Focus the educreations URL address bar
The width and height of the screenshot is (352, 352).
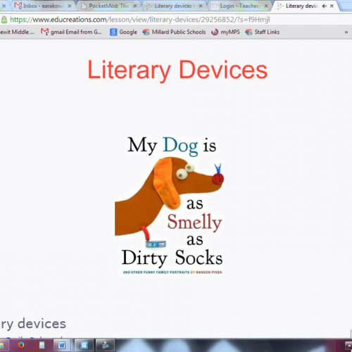tap(176, 20)
